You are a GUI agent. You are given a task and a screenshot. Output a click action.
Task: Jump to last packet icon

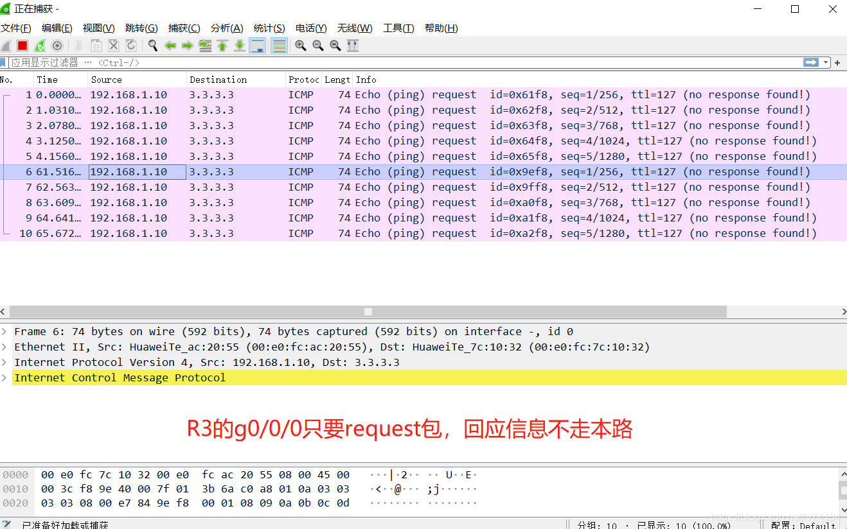(x=240, y=46)
